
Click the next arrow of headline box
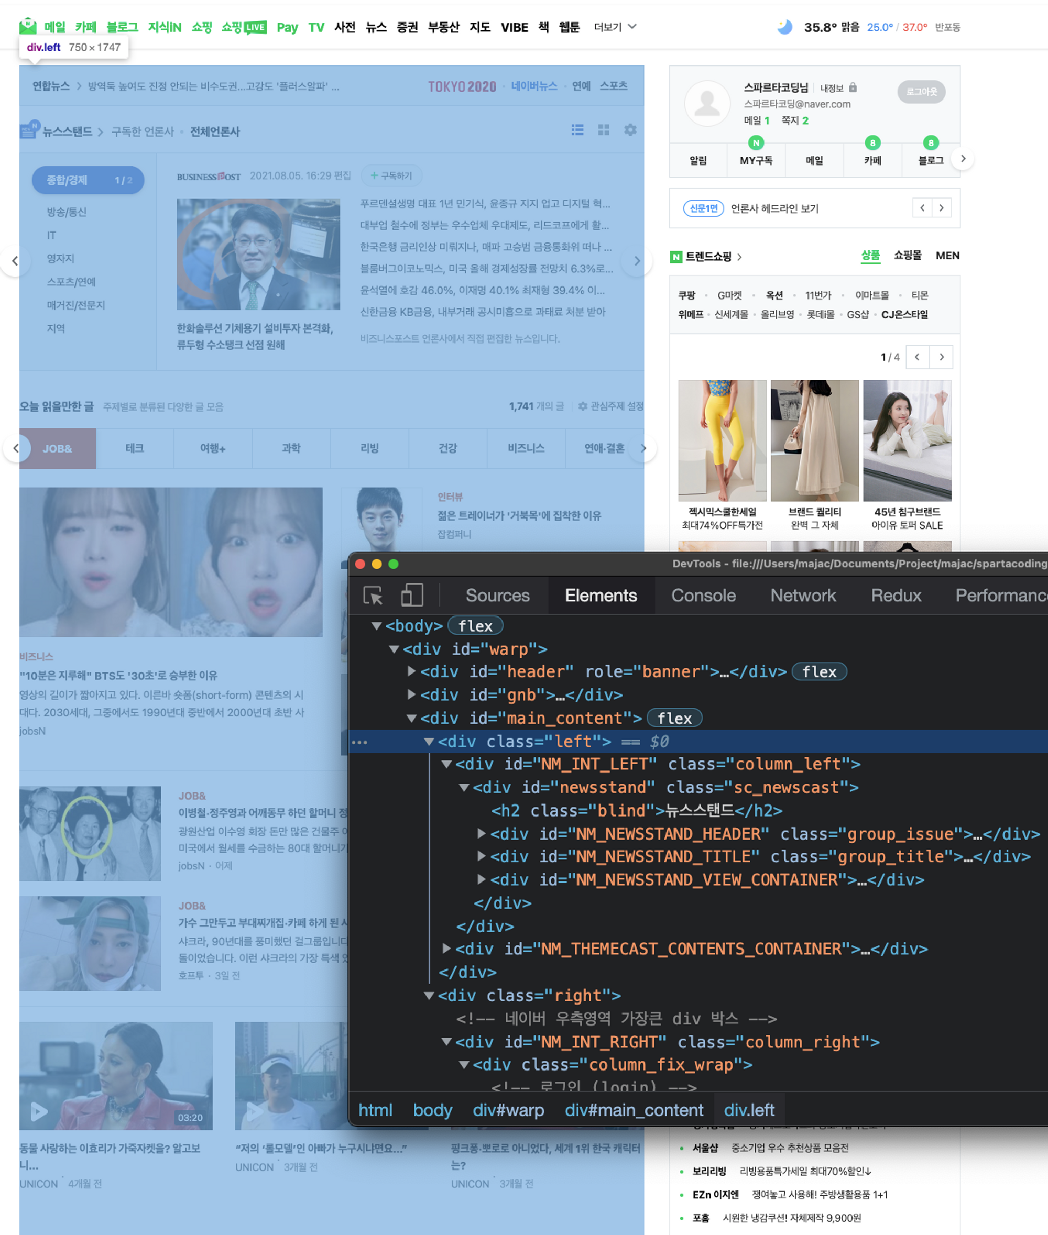tap(942, 208)
